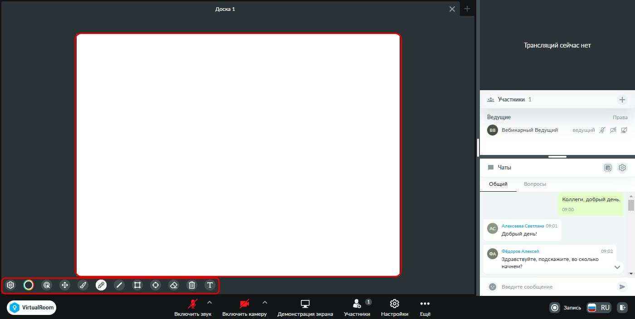Click sender name Алексеева Светлана

[x=523, y=226]
